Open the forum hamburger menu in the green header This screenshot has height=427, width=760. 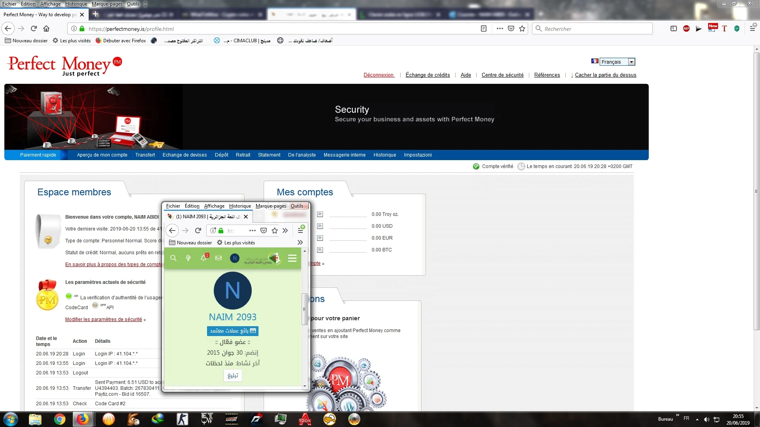[293, 258]
